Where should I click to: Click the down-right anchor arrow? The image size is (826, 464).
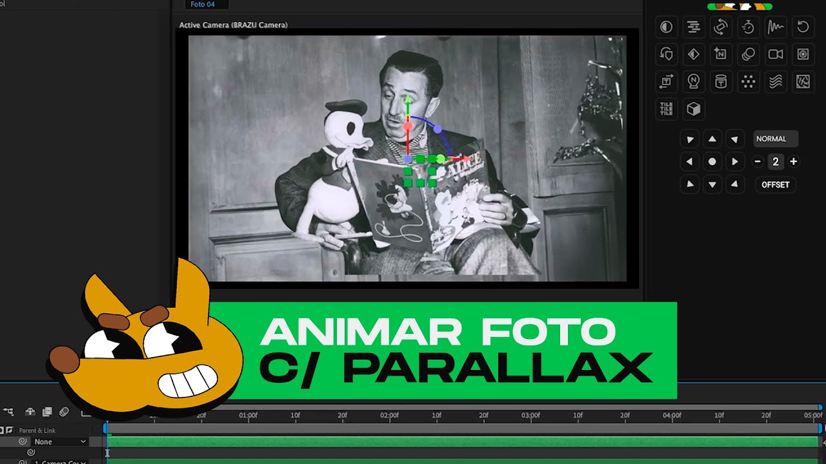click(734, 184)
